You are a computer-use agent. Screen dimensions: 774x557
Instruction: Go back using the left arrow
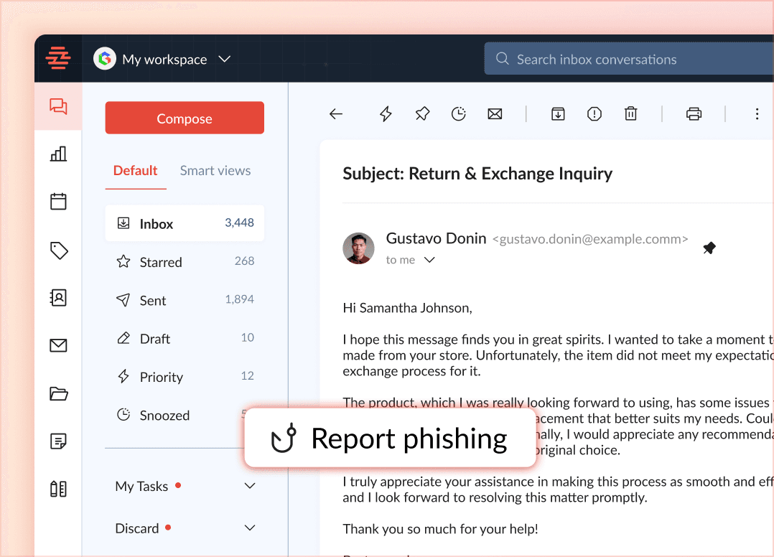coord(336,114)
